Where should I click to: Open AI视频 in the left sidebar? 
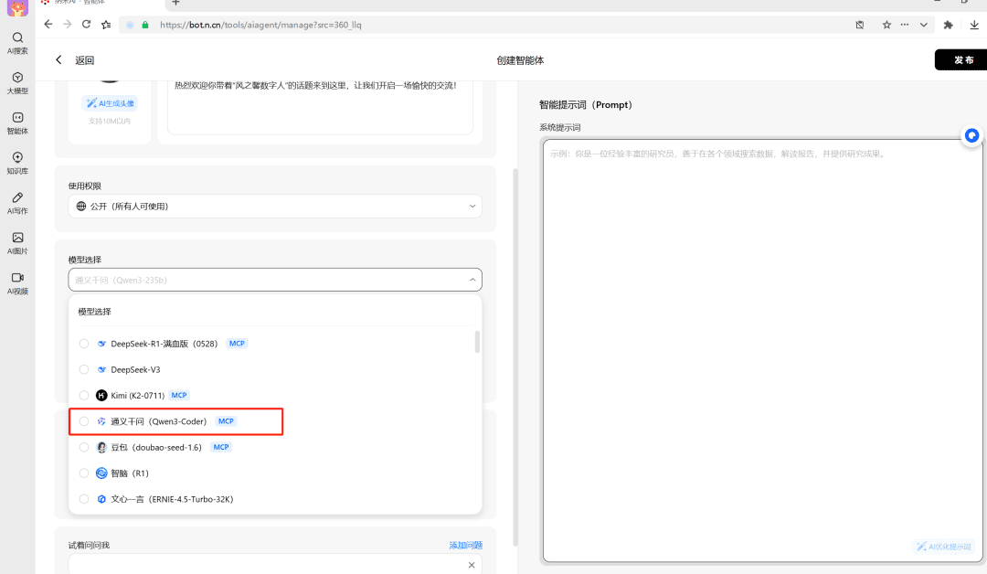(x=17, y=283)
